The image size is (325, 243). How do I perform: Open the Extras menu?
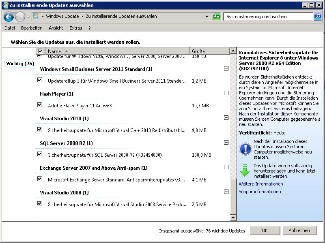click(x=75, y=28)
